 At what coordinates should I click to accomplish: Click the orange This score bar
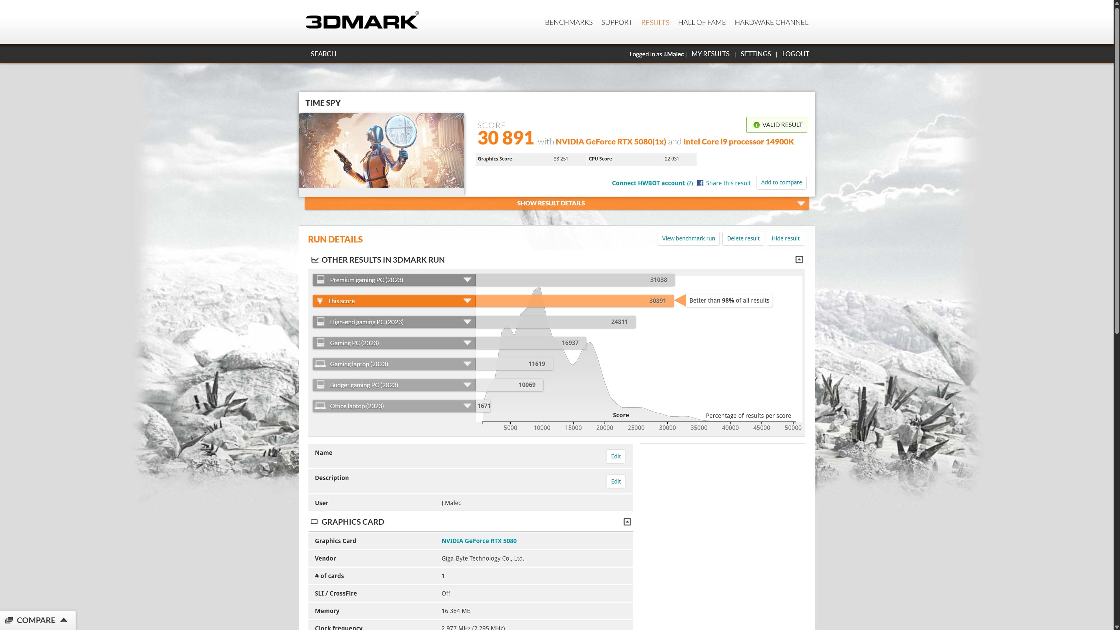pyautogui.click(x=574, y=301)
